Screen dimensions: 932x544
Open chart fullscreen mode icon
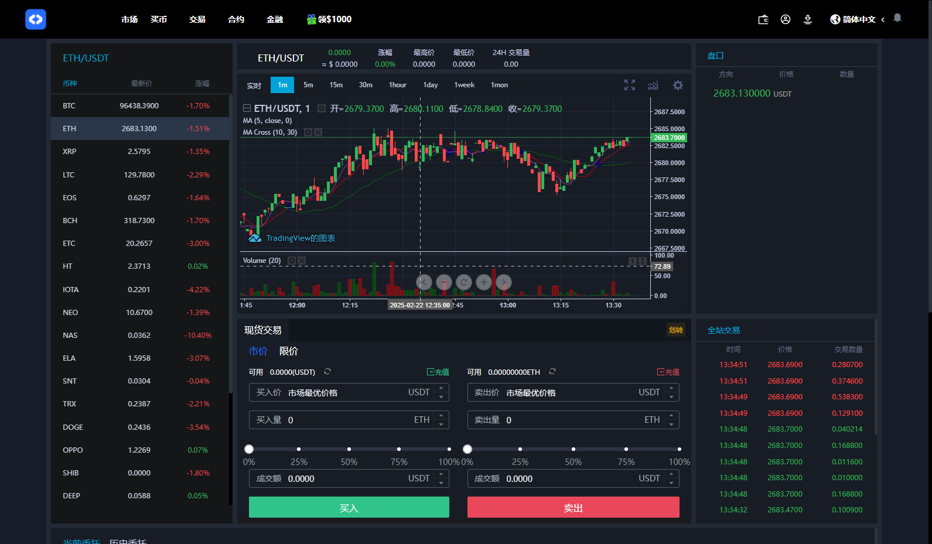(x=630, y=85)
